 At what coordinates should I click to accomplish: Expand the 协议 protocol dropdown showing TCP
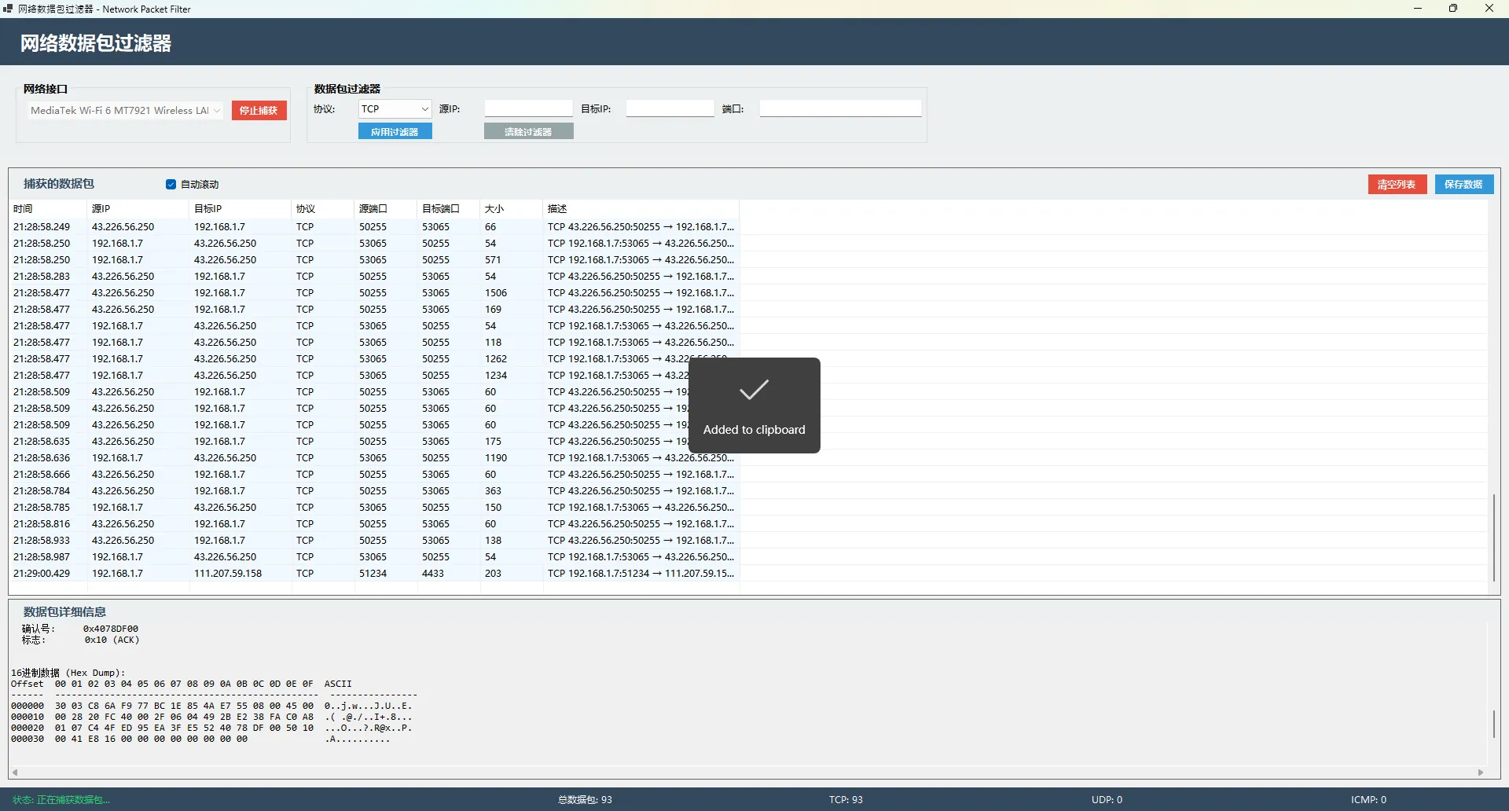tap(395, 109)
